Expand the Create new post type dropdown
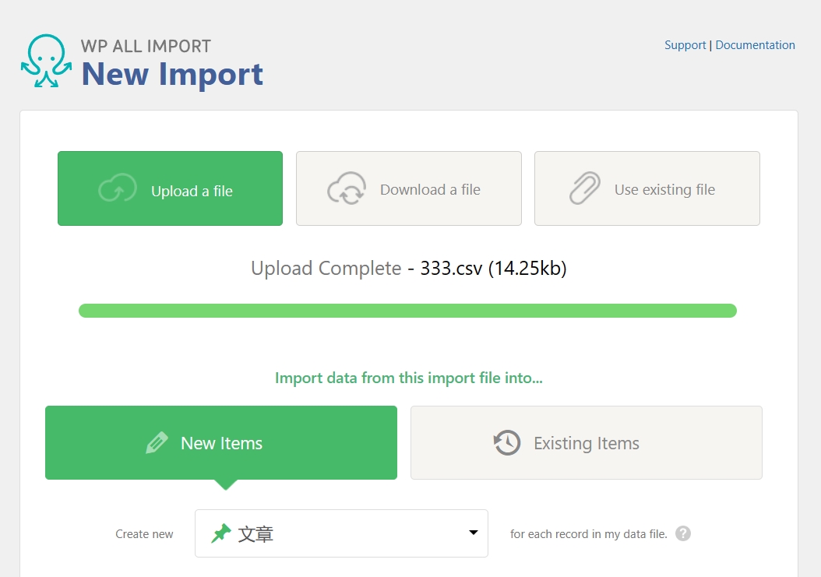Screen dimensions: 821x577 pyautogui.click(x=341, y=533)
